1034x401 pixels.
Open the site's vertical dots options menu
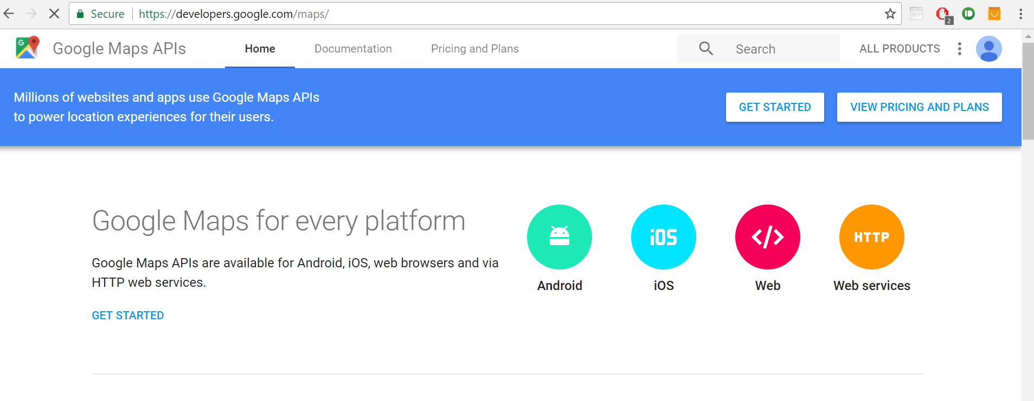click(x=960, y=49)
